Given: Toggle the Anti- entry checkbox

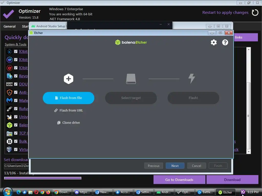Looking at the screenshot, I should (x=16, y=92).
